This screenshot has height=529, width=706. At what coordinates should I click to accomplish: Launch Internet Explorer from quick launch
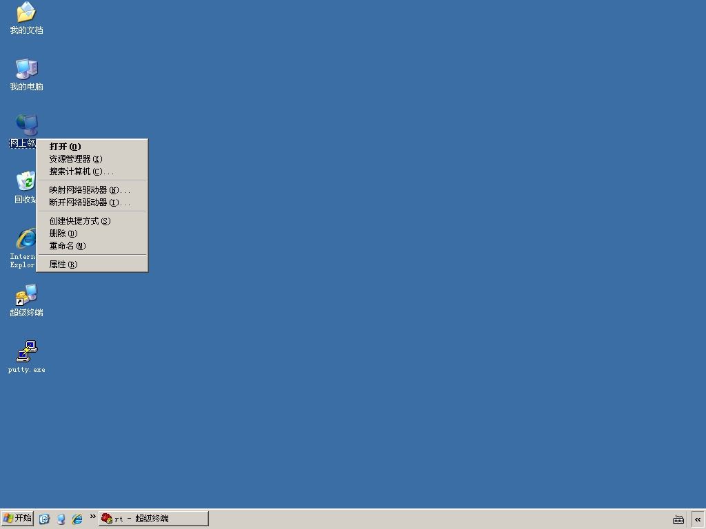coord(77,519)
